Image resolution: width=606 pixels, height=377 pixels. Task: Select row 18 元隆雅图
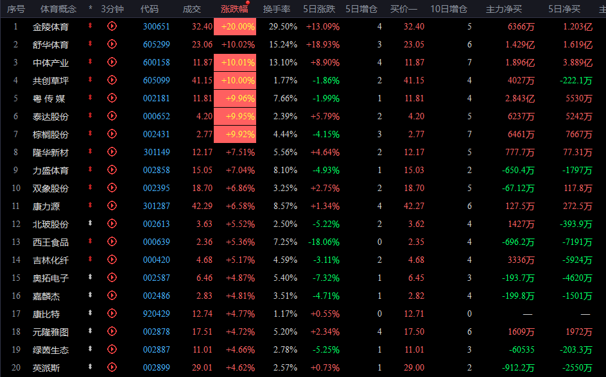(50, 332)
